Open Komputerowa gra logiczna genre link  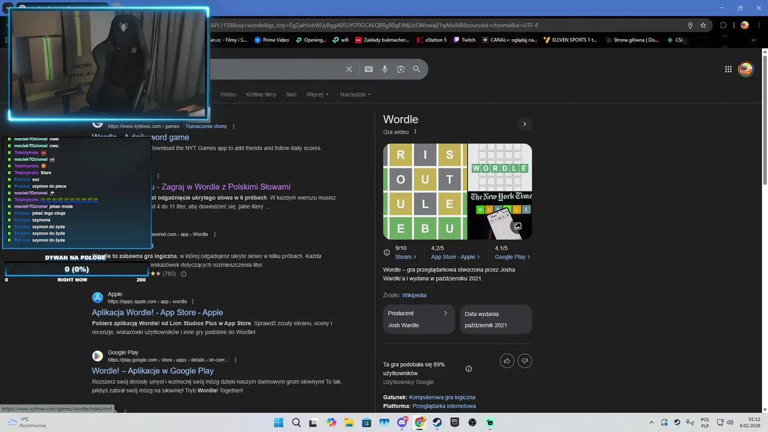coord(442,397)
